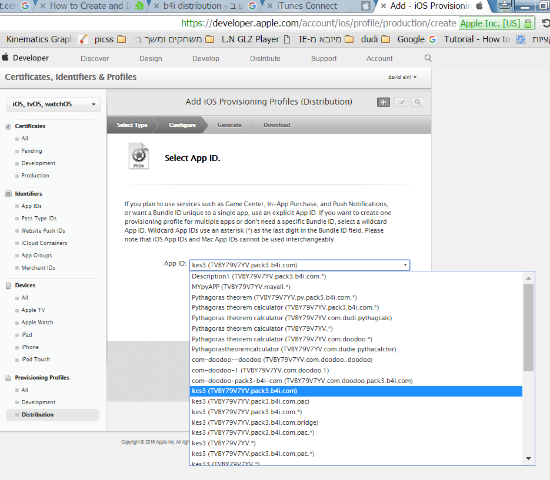The height and width of the screenshot is (480, 550).
Task: Open the dudi bookmark folder
Action: 375,39
